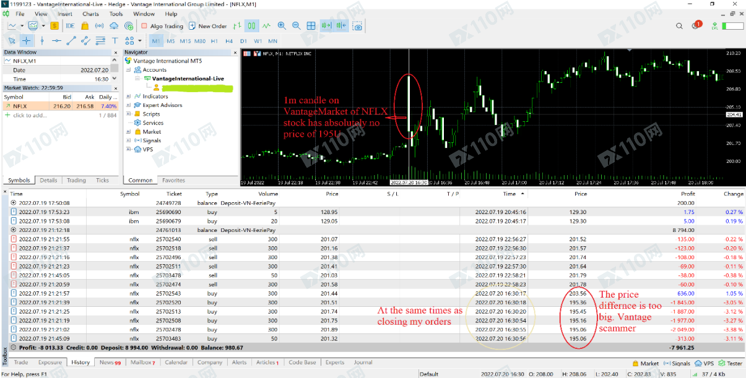The width and height of the screenshot is (746, 378).
Task: Take a chart screenshot with camera icon
Action: pos(357,26)
